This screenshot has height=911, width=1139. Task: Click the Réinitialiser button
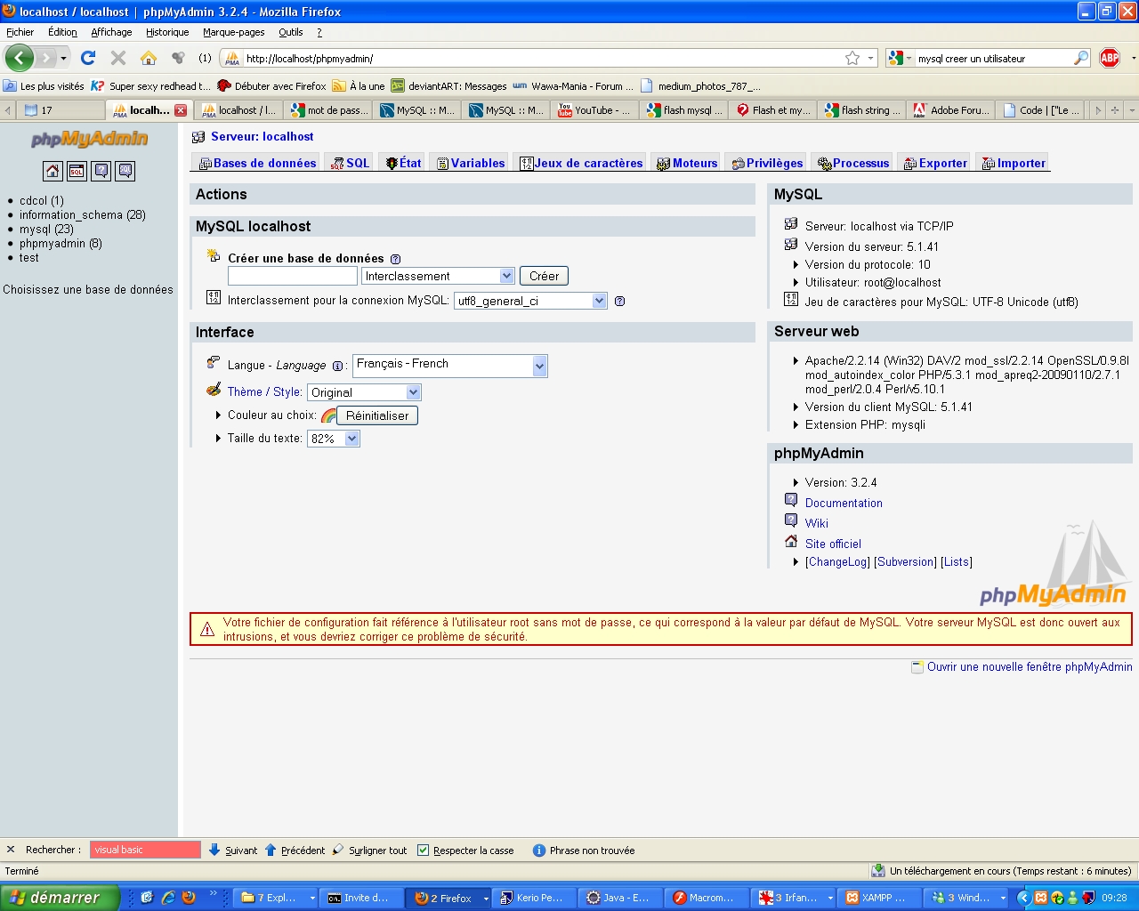[377, 415]
